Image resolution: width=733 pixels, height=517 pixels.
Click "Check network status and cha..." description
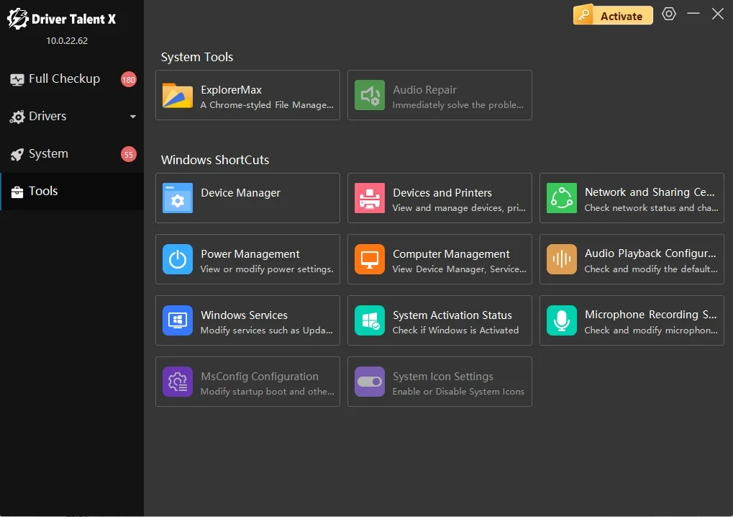coord(651,208)
